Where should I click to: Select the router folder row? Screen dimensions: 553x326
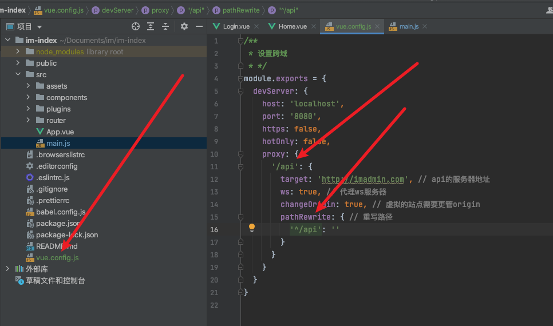tap(104, 120)
